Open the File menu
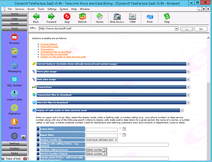This screenshot has height=162, width=212. click(x=10, y=9)
